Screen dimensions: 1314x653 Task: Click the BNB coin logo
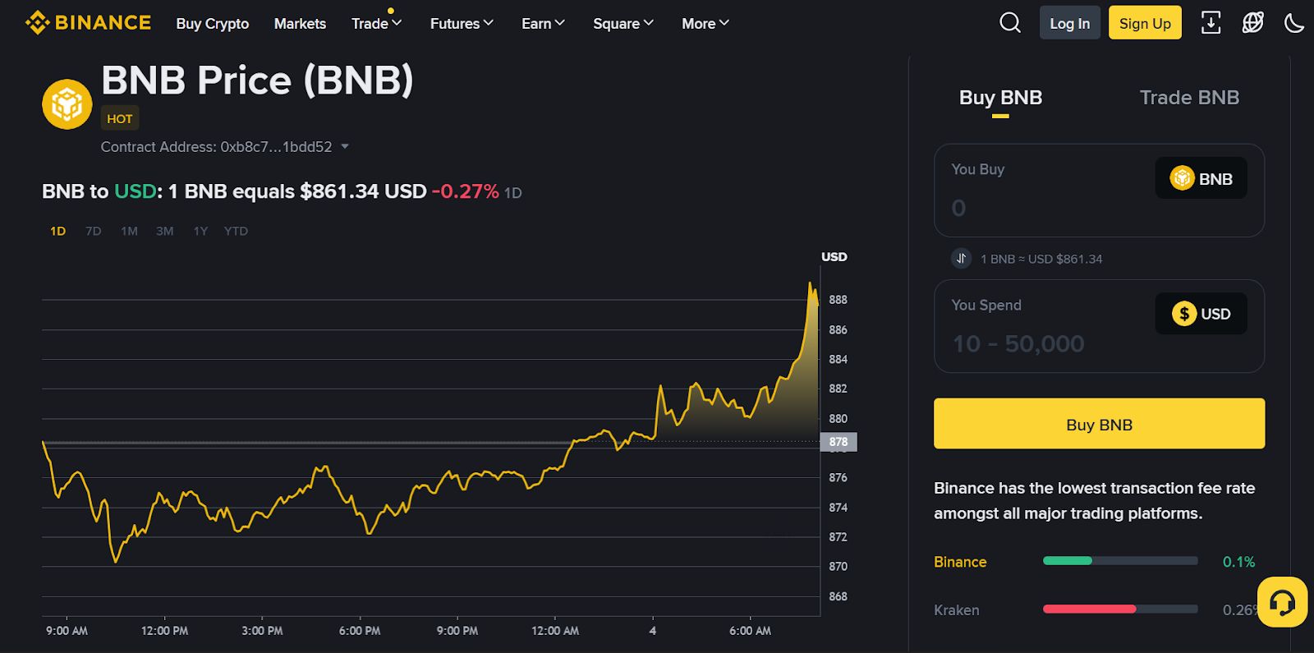[x=67, y=104]
